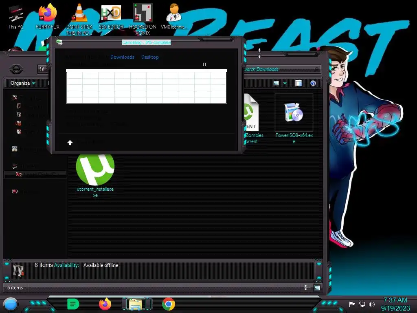
Task: Click the transfer speed graph
Action: 146,86
